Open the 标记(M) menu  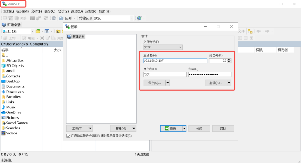[x=22, y=12]
